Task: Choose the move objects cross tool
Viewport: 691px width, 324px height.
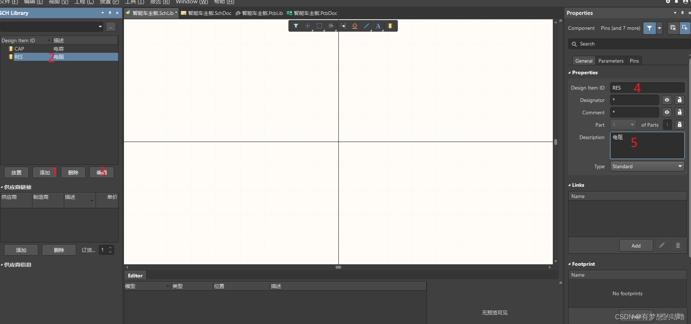Action: point(307,26)
